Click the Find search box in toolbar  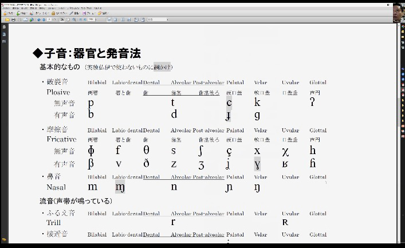tap(158, 19)
